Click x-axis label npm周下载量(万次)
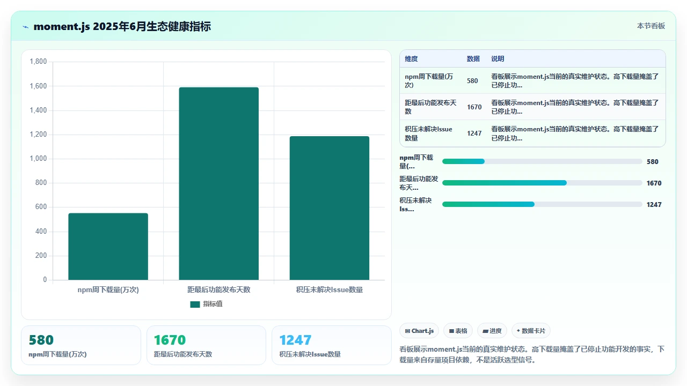687x386 pixels. (108, 289)
